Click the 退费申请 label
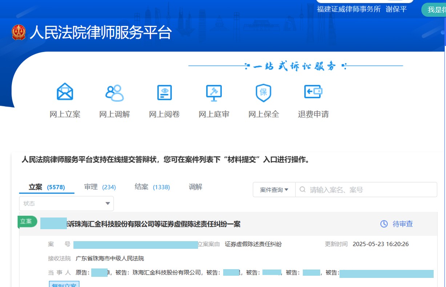This screenshot has height=287, width=446. click(313, 114)
